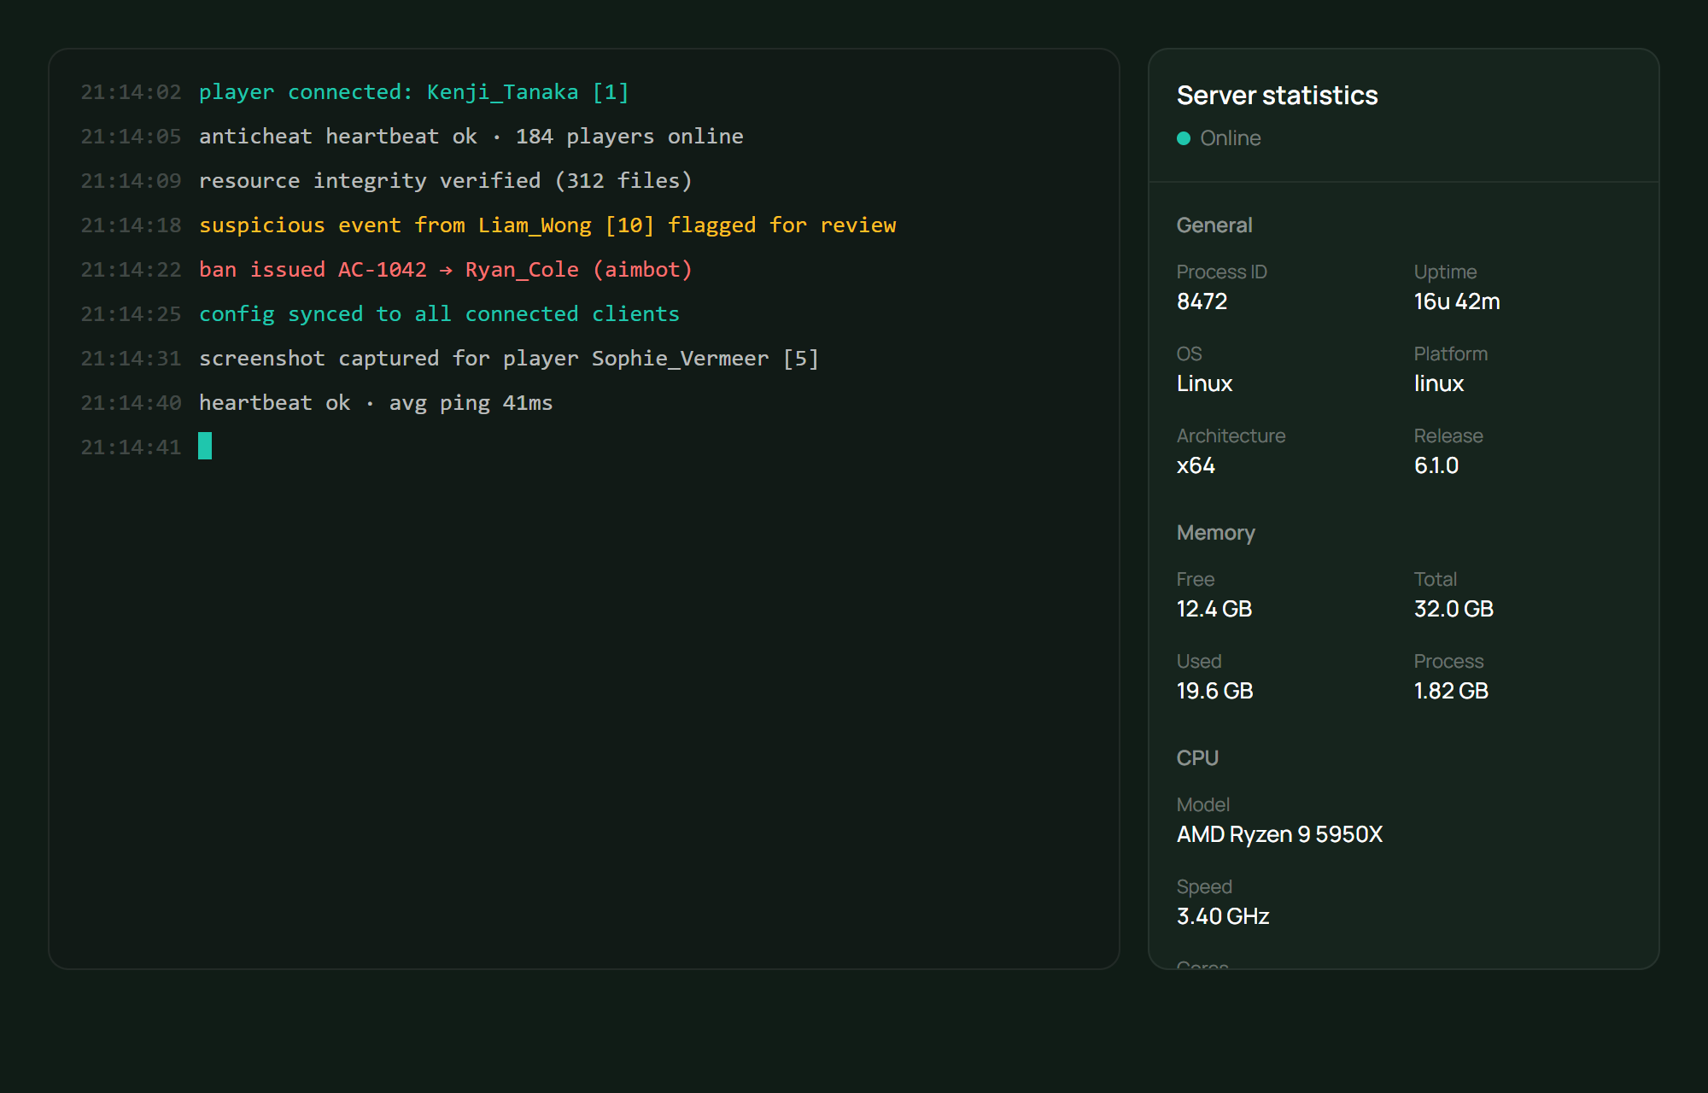Click the Free memory value 12.4 GB
Viewport: 1708px width, 1093px height.
pyautogui.click(x=1214, y=609)
